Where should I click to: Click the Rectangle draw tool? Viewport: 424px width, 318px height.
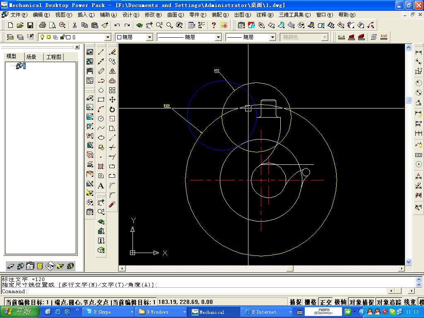pos(101,99)
